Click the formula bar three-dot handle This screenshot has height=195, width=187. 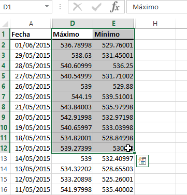pyautogui.click(x=60, y=7)
